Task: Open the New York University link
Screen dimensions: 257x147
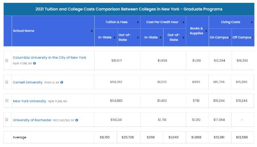Action: pos(29,101)
